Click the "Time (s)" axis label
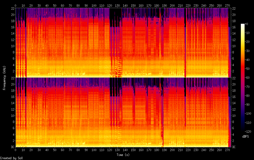254x160 pixels. (x=124, y=155)
